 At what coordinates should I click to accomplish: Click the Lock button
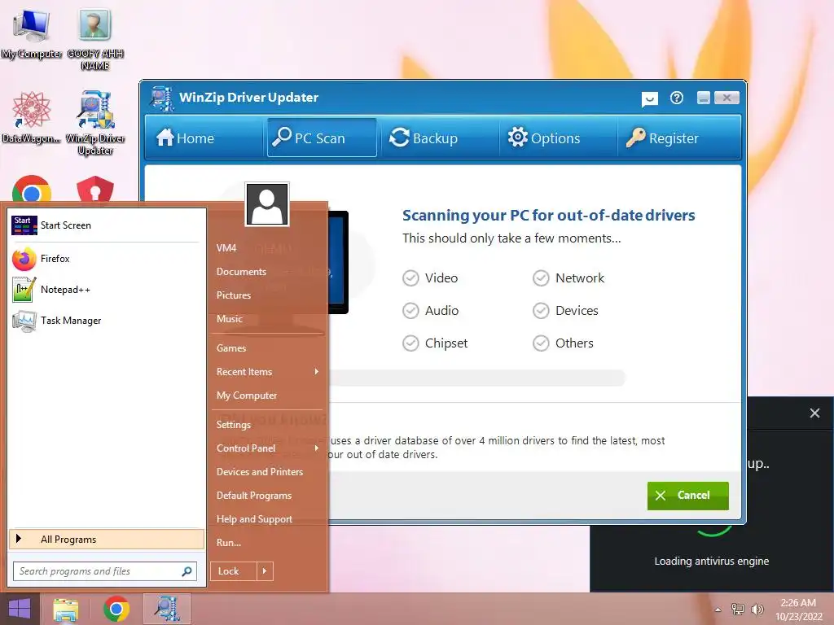pyautogui.click(x=234, y=571)
